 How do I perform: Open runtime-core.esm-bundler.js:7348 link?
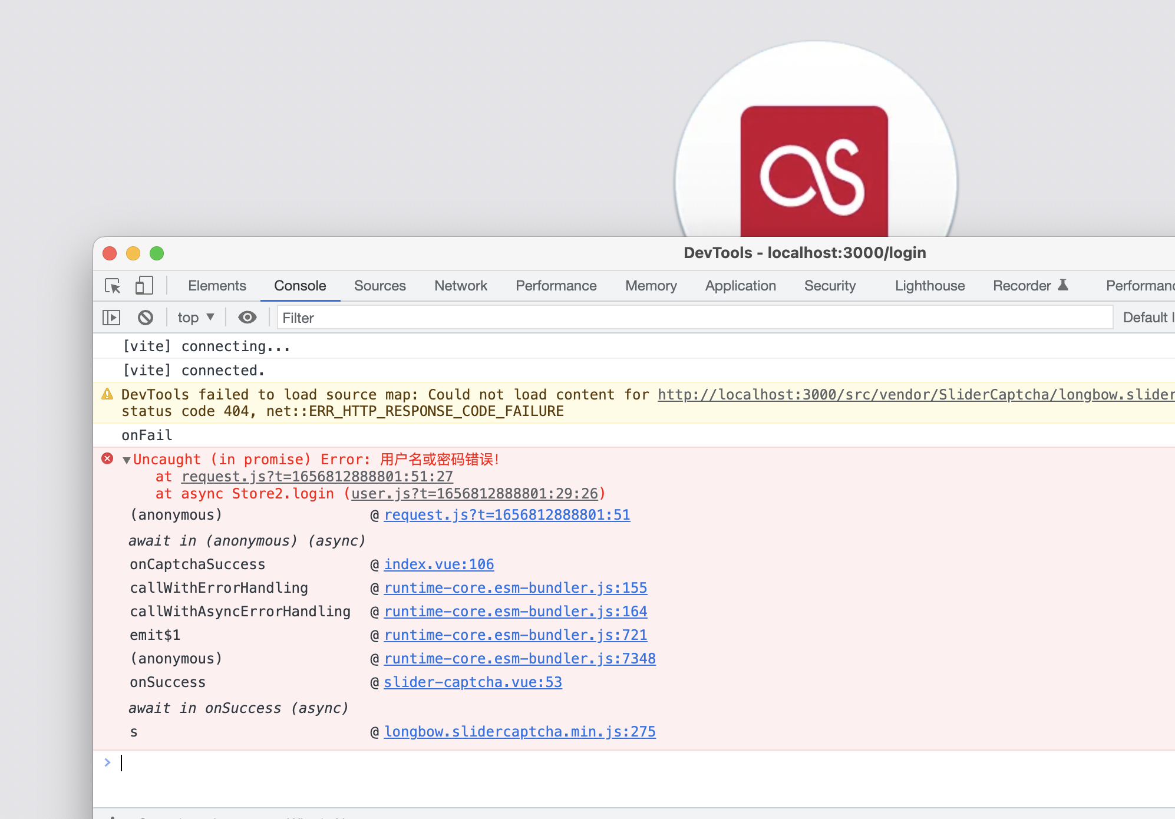tap(520, 659)
